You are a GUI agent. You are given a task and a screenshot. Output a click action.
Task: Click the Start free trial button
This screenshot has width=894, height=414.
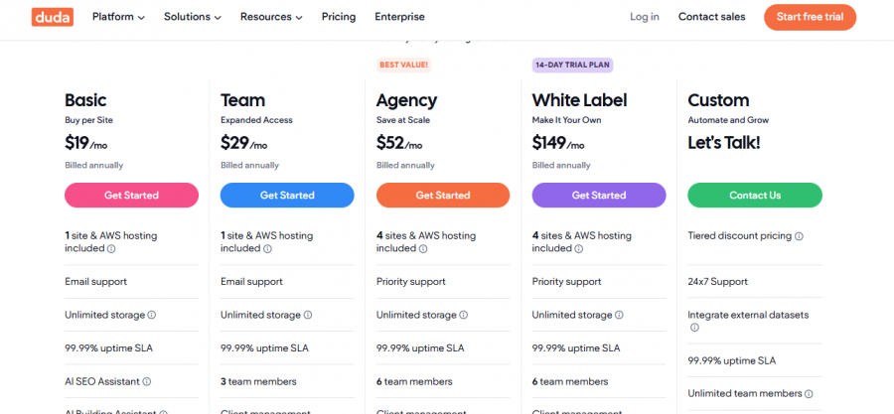[810, 17]
